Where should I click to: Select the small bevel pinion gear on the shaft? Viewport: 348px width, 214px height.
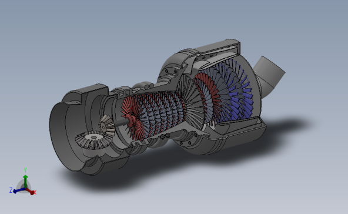point(107,126)
